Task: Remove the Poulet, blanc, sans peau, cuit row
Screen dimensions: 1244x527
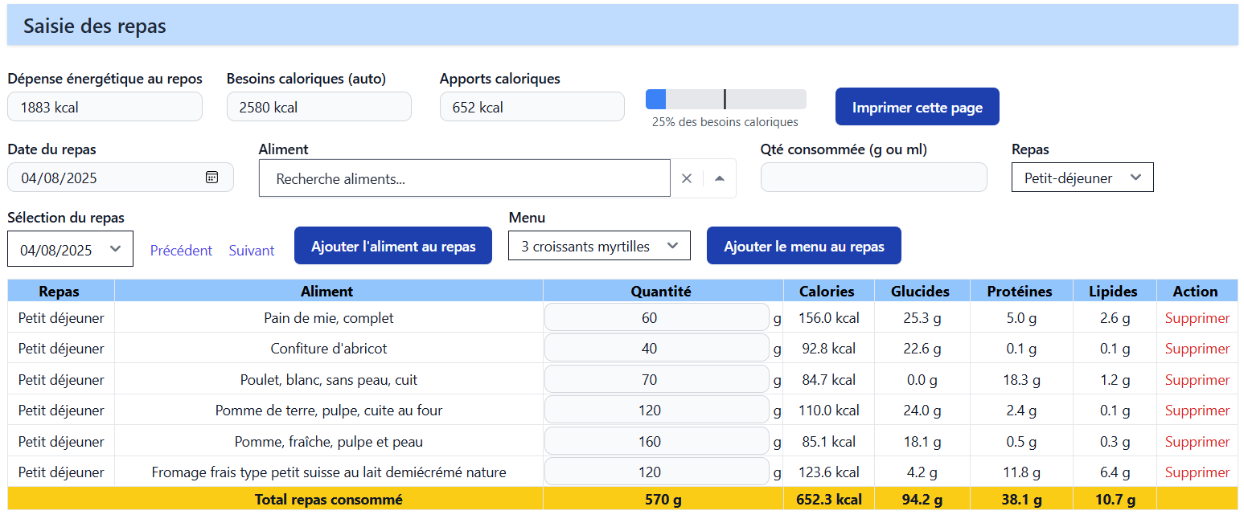Action: coord(1197,379)
